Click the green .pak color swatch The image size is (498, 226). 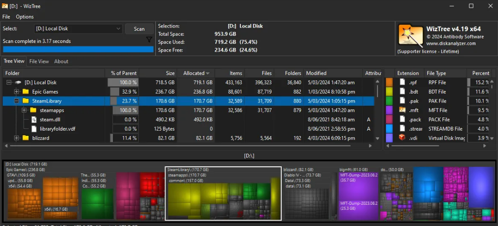click(x=389, y=101)
